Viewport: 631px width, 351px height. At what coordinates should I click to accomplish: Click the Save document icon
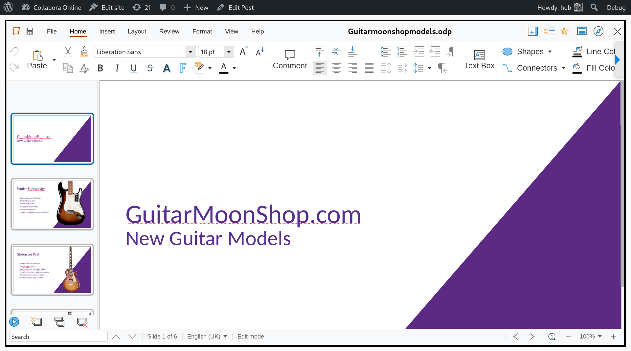pos(30,32)
